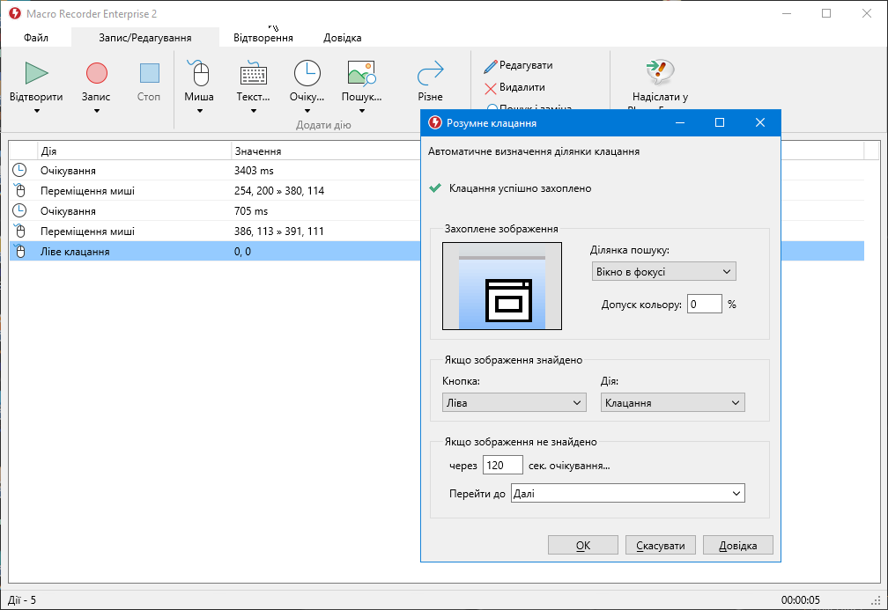888x610 pixels.
Task: Click the green checkmark beside Клацання успішно захоплено
Action: (435, 188)
